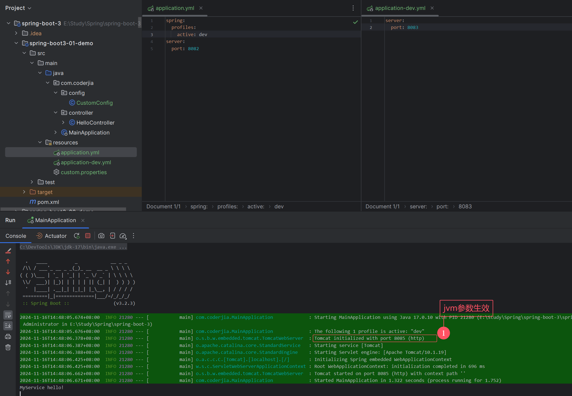Click the HelloController class icon
Screen dimensions: 572x396
(72, 123)
